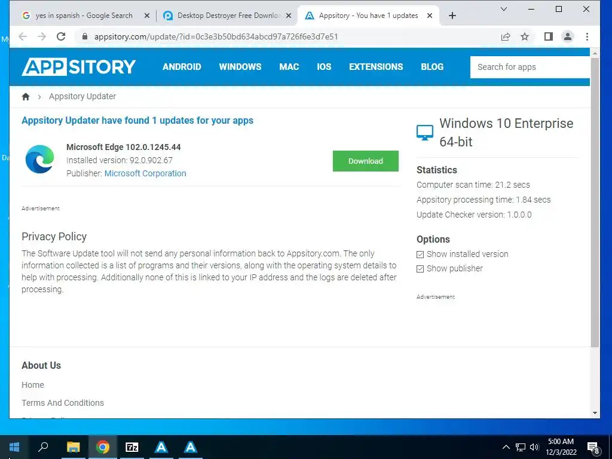
Task: Switch to the Desktop Destroyer Free Download tab
Action: 228,16
